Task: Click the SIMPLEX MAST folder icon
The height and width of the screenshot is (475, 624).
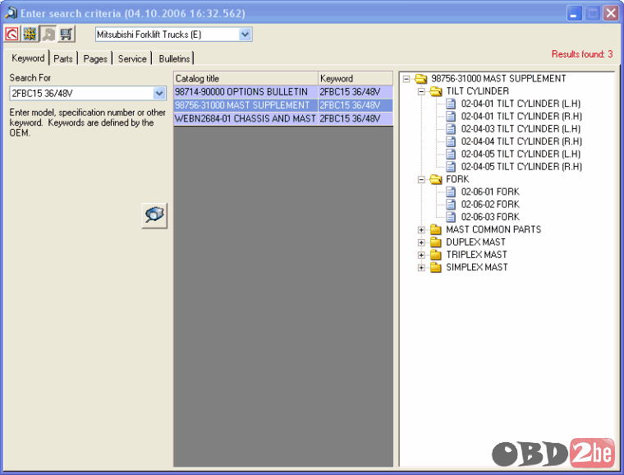Action: [x=436, y=267]
